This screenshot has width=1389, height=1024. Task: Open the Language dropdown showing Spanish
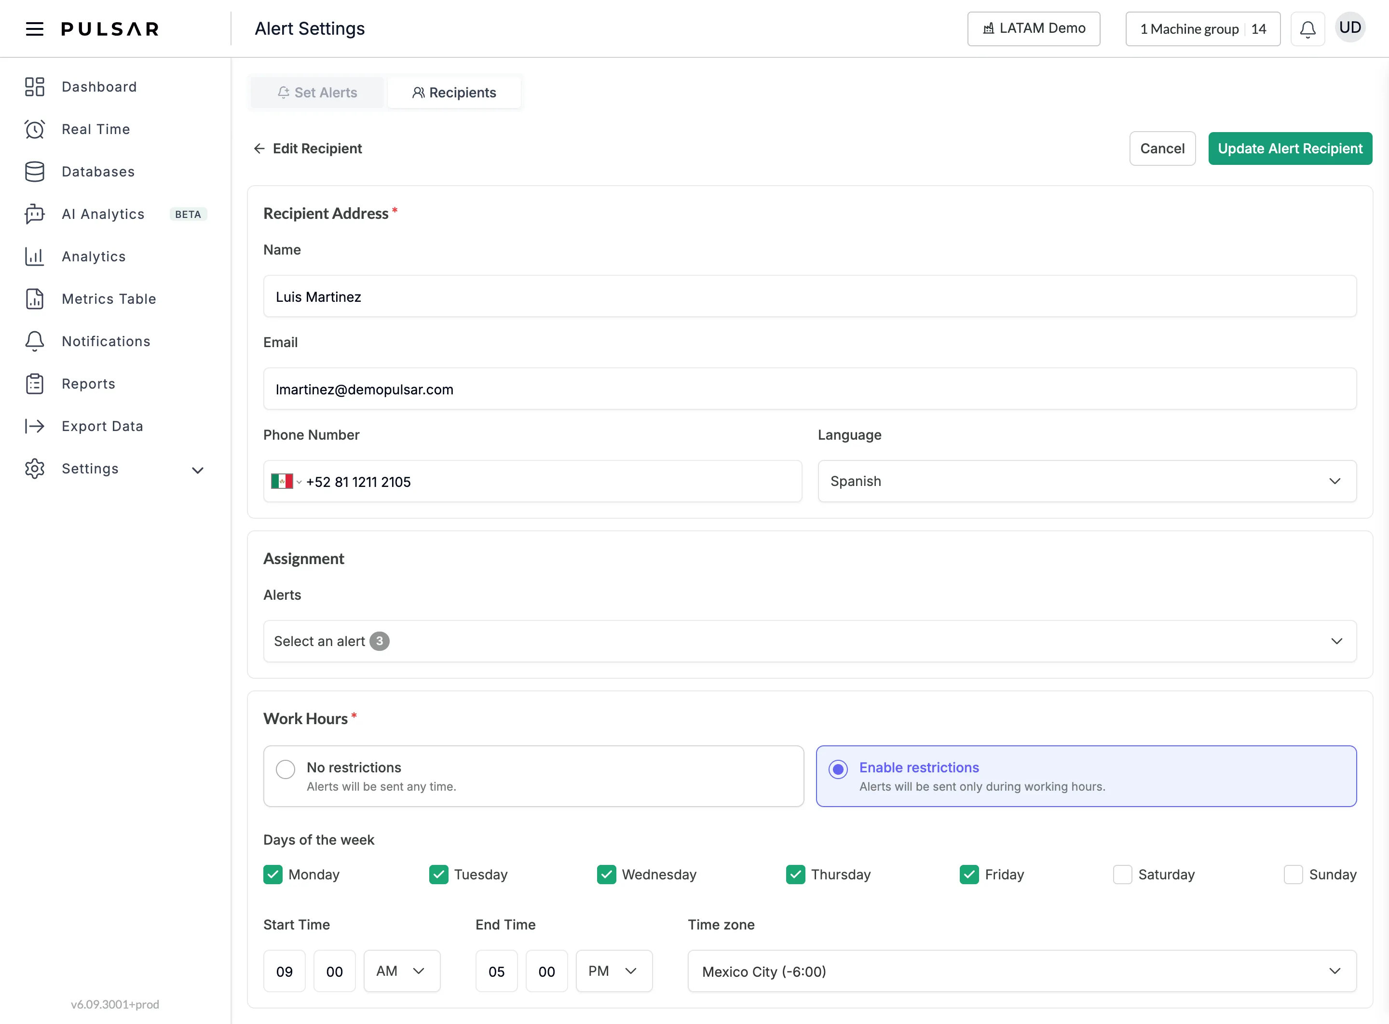pyautogui.click(x=1087, y=481)
